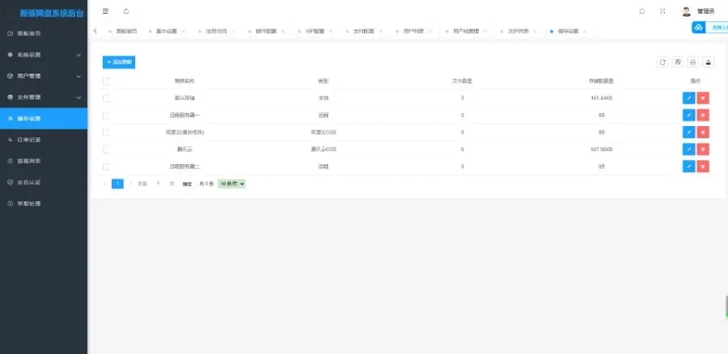This screenshot has width=728, height=354.
Task: Open 提现列表 in the sidebar
Action: tap(44, 161)
